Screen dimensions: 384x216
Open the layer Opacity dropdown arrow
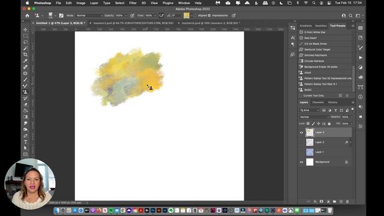352,117
